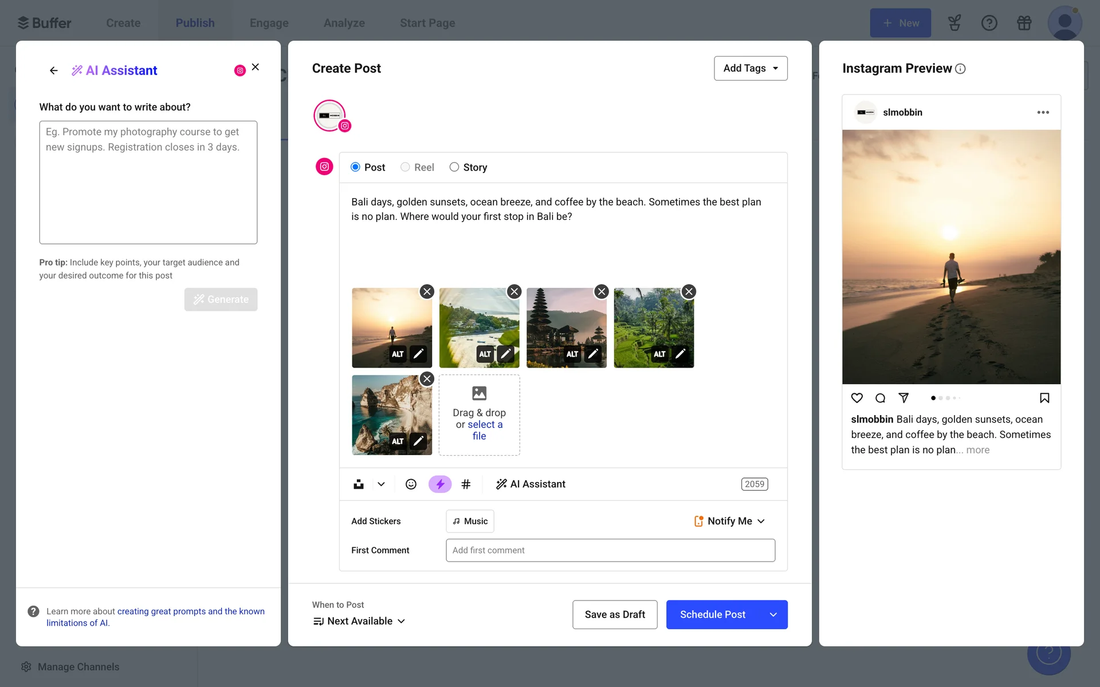Screen dimensions: 1100x687
Task: Open the Engage tab
Action: tap(269, 23)
